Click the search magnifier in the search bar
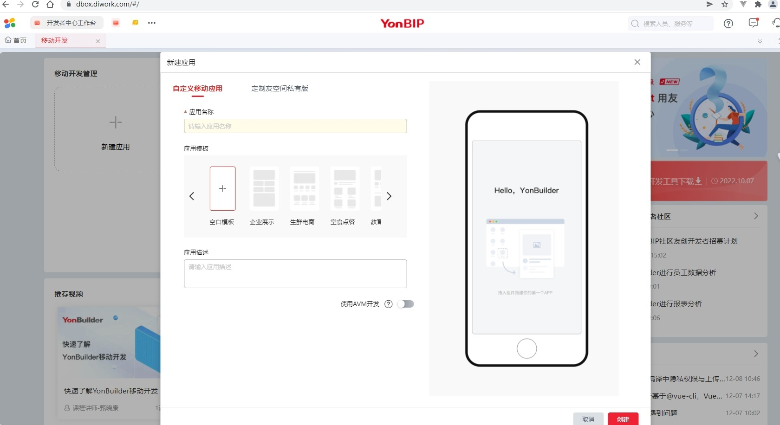 click(x=635, y=23)
